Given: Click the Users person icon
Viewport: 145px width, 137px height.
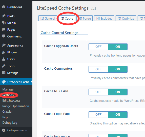Looking at the screenshot, I should [4, 59].
